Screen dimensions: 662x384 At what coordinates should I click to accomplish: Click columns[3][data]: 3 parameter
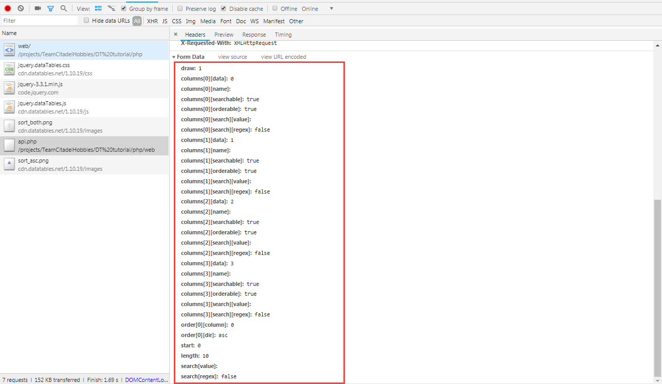pyautogui.click(x=207, y=263)
